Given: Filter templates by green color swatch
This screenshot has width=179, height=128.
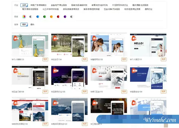Looking at the screenshot, I should tap(44, 17).
